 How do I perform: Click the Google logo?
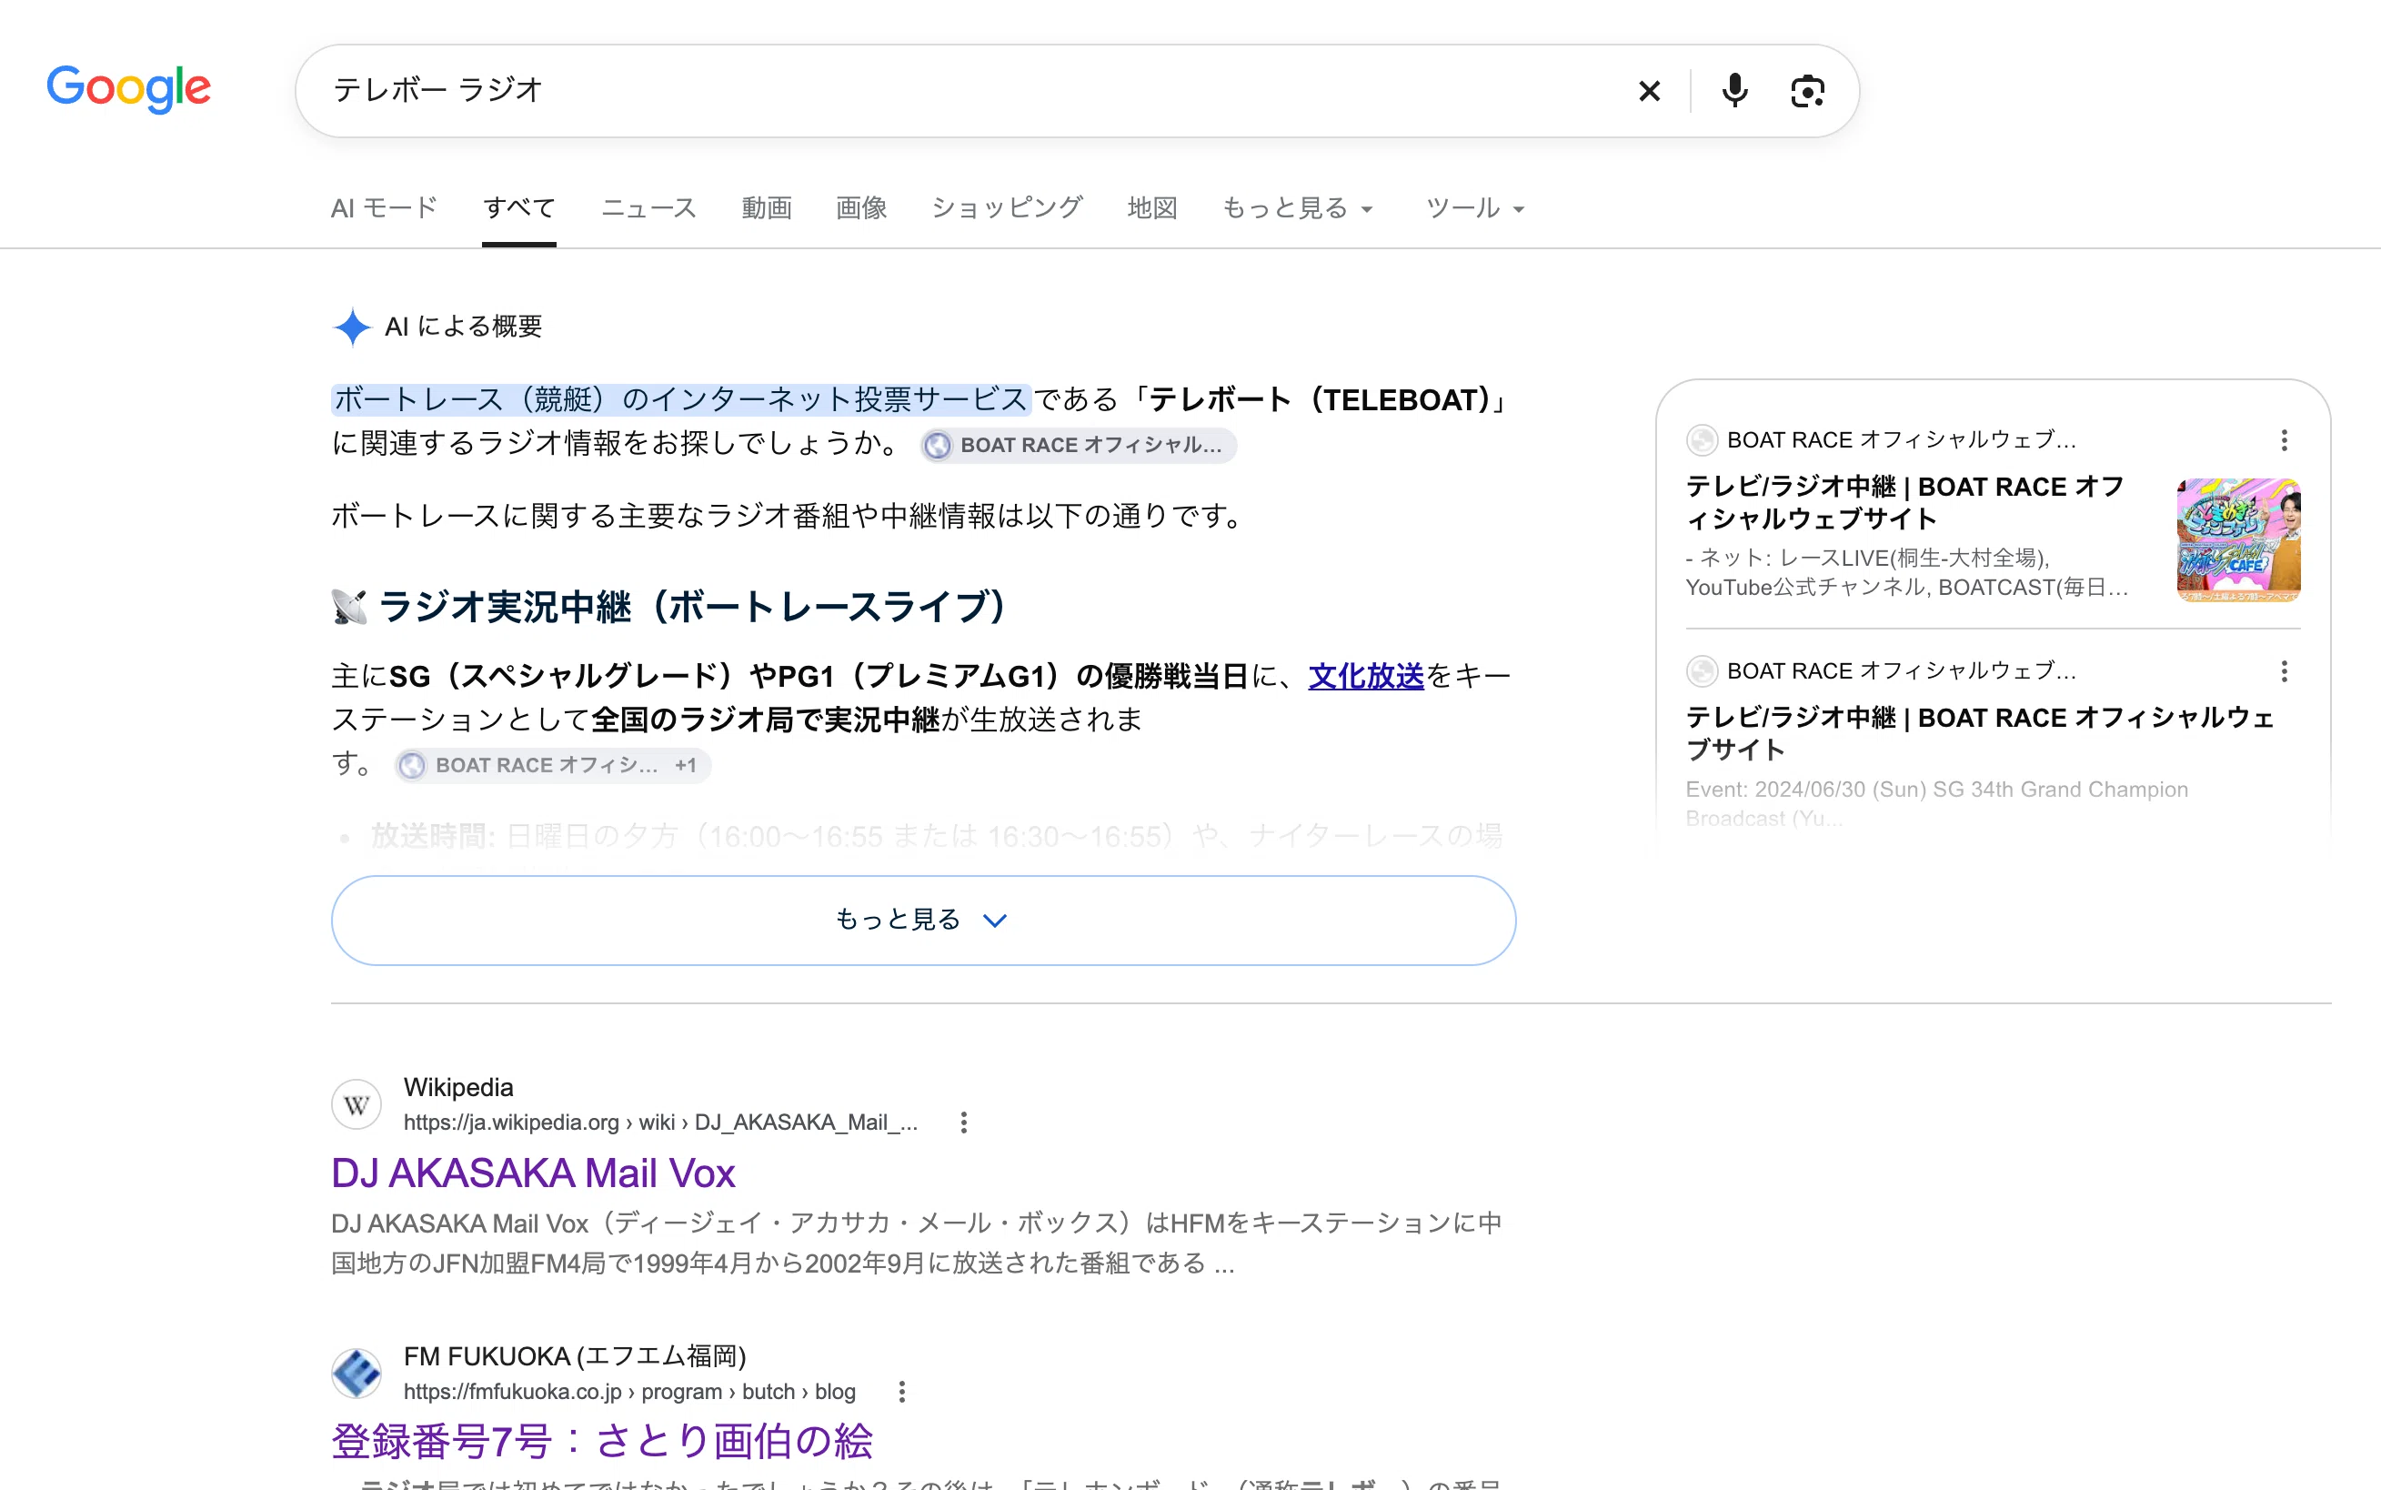coord(129,90)
